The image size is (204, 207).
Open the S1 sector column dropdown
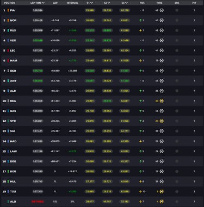91,3
